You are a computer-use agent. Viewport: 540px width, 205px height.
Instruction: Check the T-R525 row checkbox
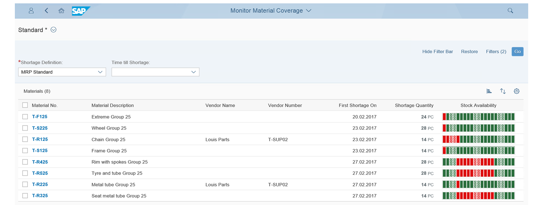click(25, 173)
